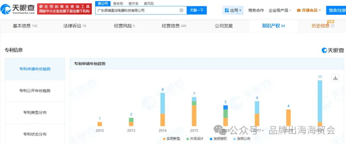Open the 商务合作 link
346x144 pixels.
click(256, 10)
